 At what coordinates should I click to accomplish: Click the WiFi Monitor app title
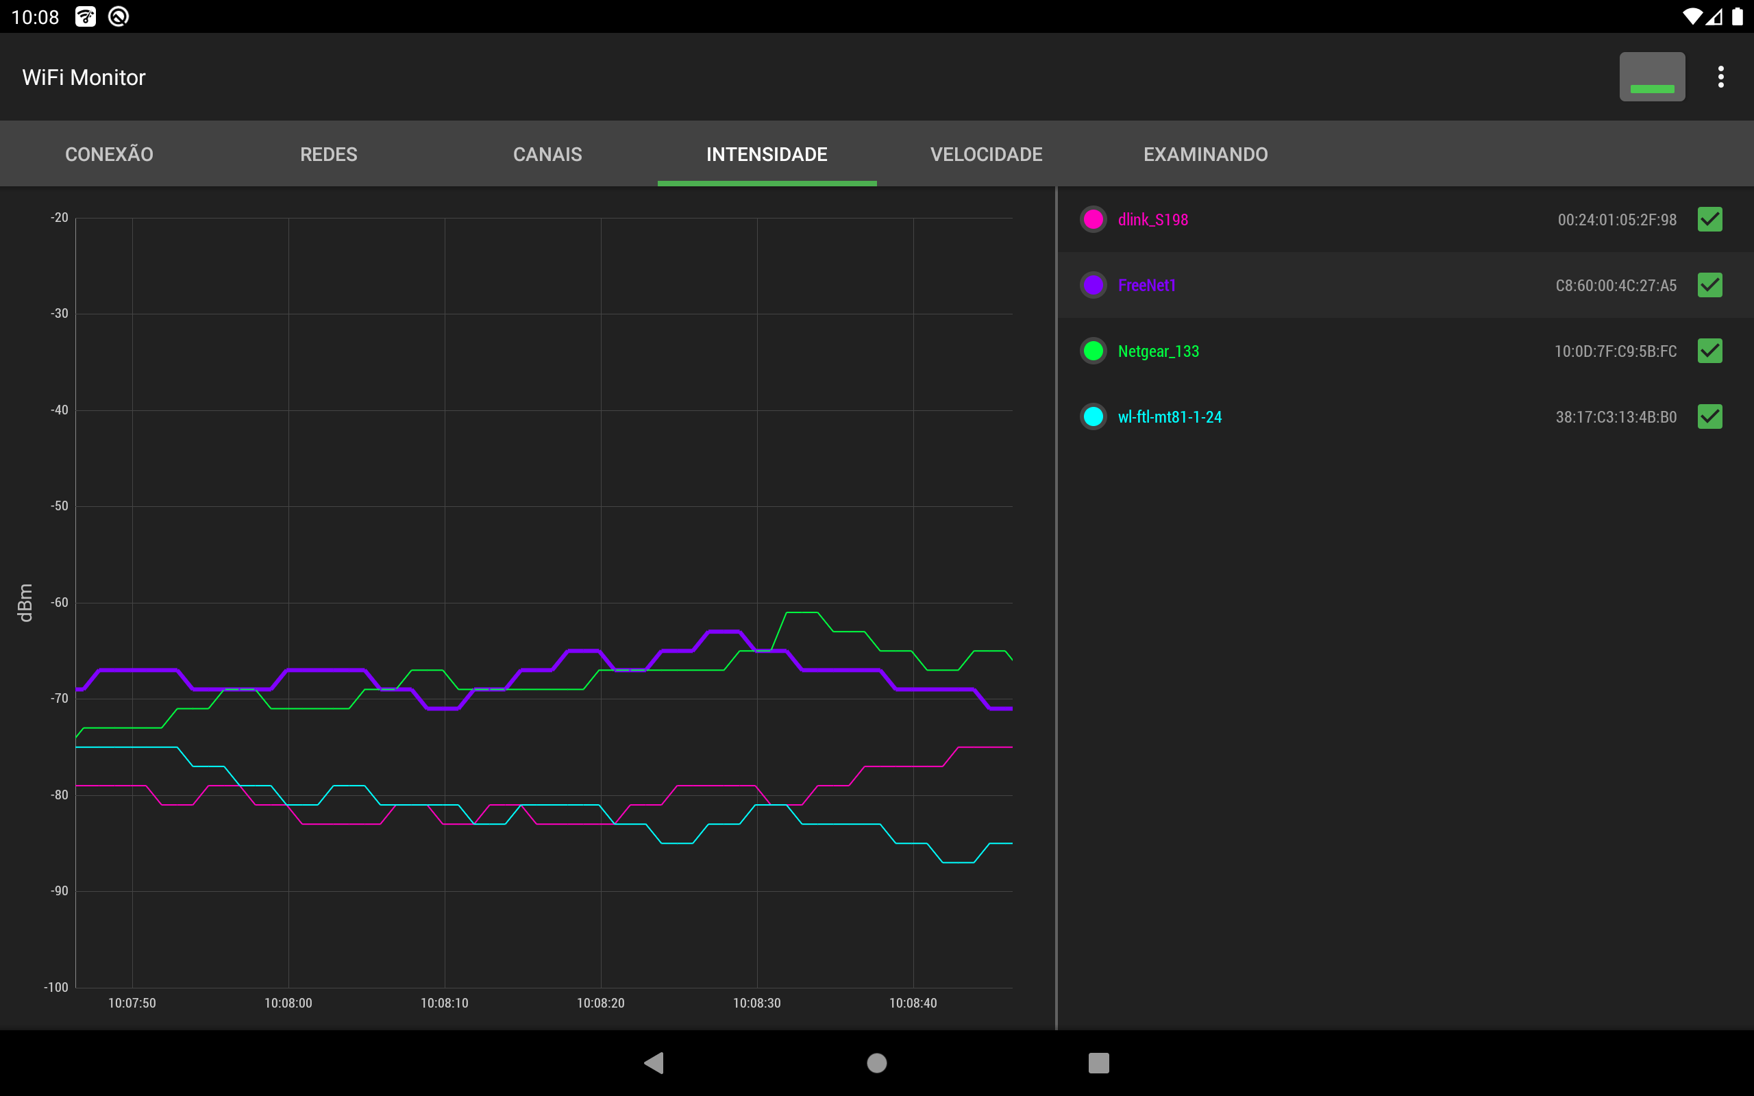tap(84, 77)
